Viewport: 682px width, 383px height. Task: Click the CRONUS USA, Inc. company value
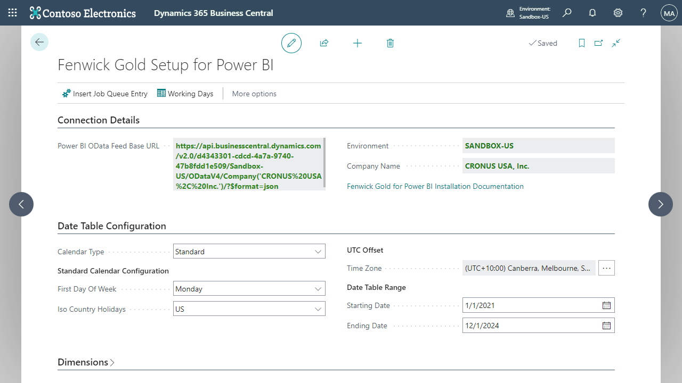click(x=539, y=166)
